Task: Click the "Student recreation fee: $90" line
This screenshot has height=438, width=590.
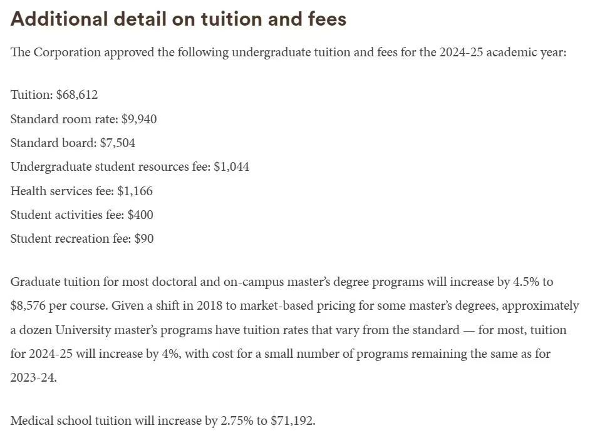Action: point(81,238)
